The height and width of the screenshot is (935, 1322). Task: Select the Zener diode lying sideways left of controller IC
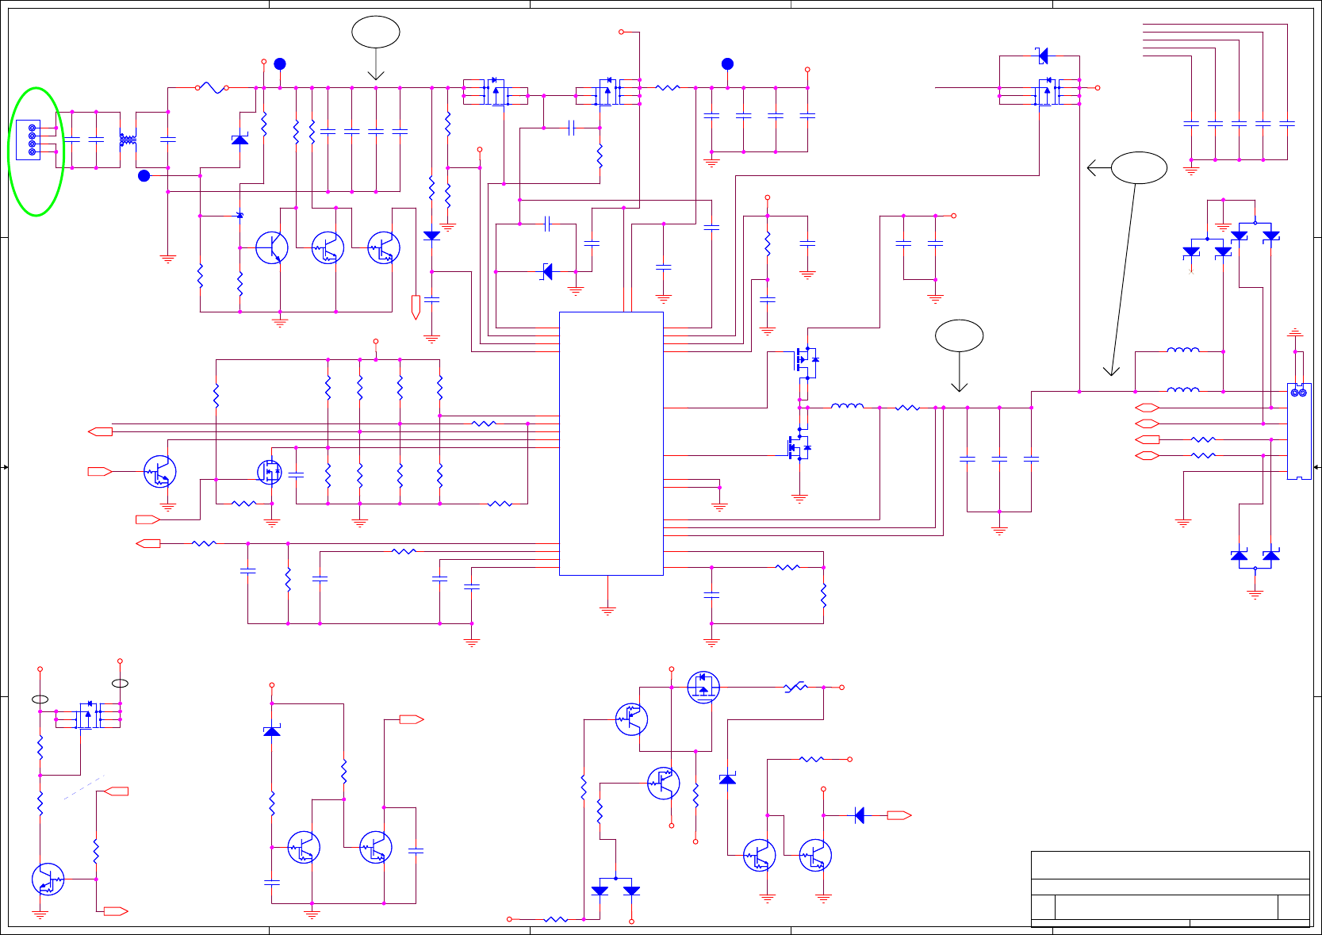pyautogui.click(x=547, y=271)
